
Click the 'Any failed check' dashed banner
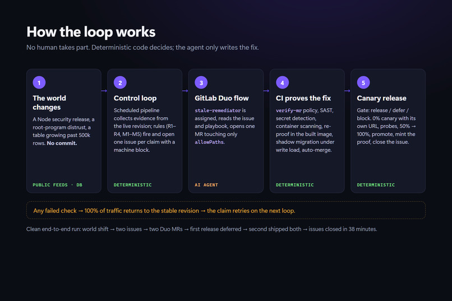tap(226, 210)
